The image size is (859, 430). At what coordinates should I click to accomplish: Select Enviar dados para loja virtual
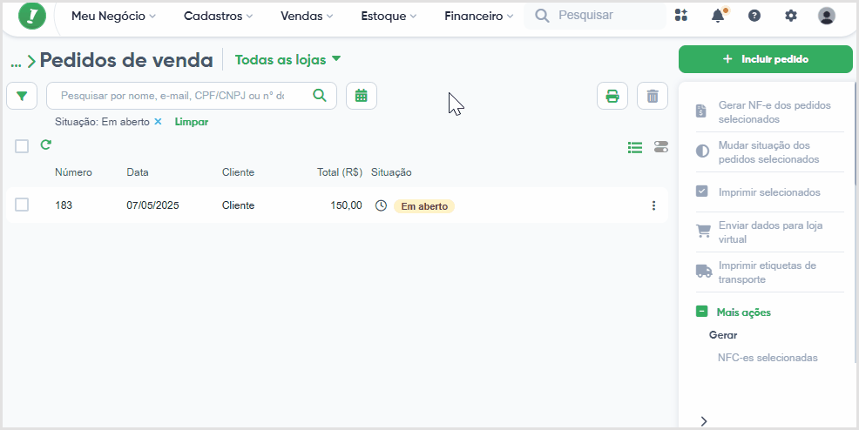pos(770,232)
